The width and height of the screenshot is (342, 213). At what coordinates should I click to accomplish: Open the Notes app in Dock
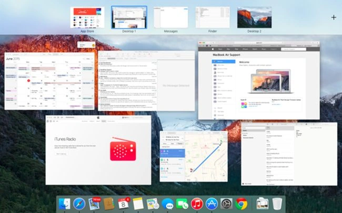138,204
